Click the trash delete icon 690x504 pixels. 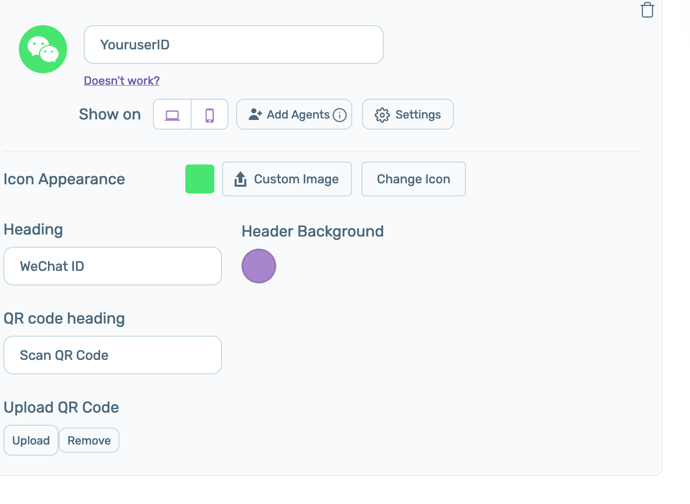[647, 10]
